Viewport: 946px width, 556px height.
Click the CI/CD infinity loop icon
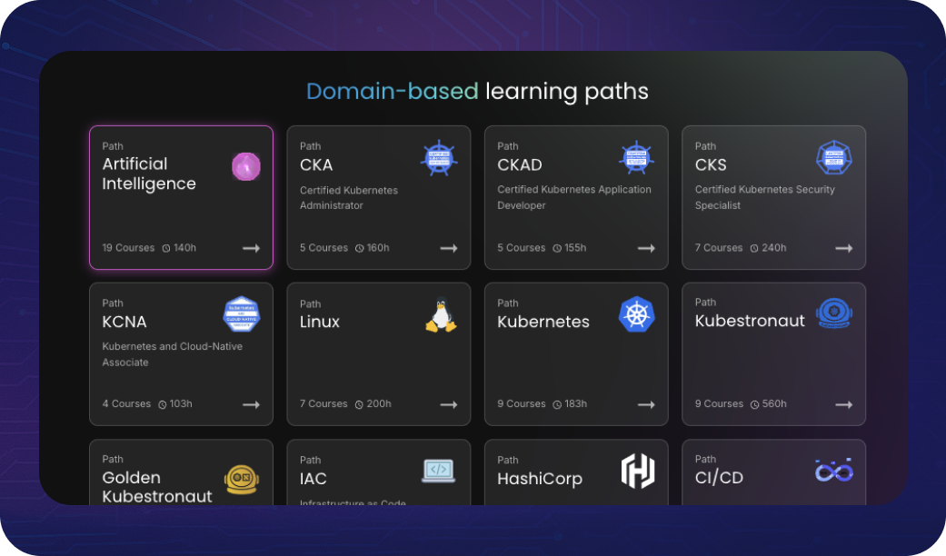834,470
